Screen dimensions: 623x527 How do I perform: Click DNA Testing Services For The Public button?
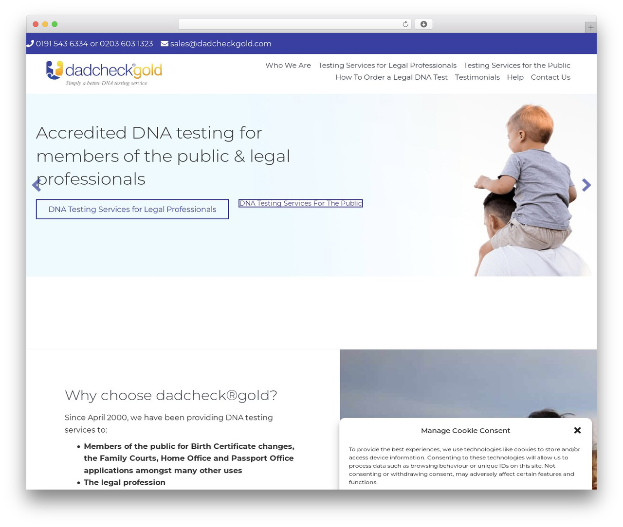[x=301, y=203]
